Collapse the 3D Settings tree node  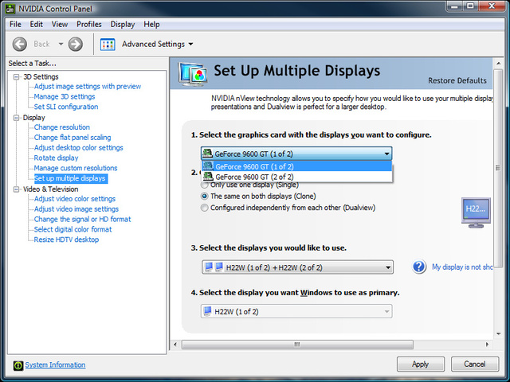point(16,77)
